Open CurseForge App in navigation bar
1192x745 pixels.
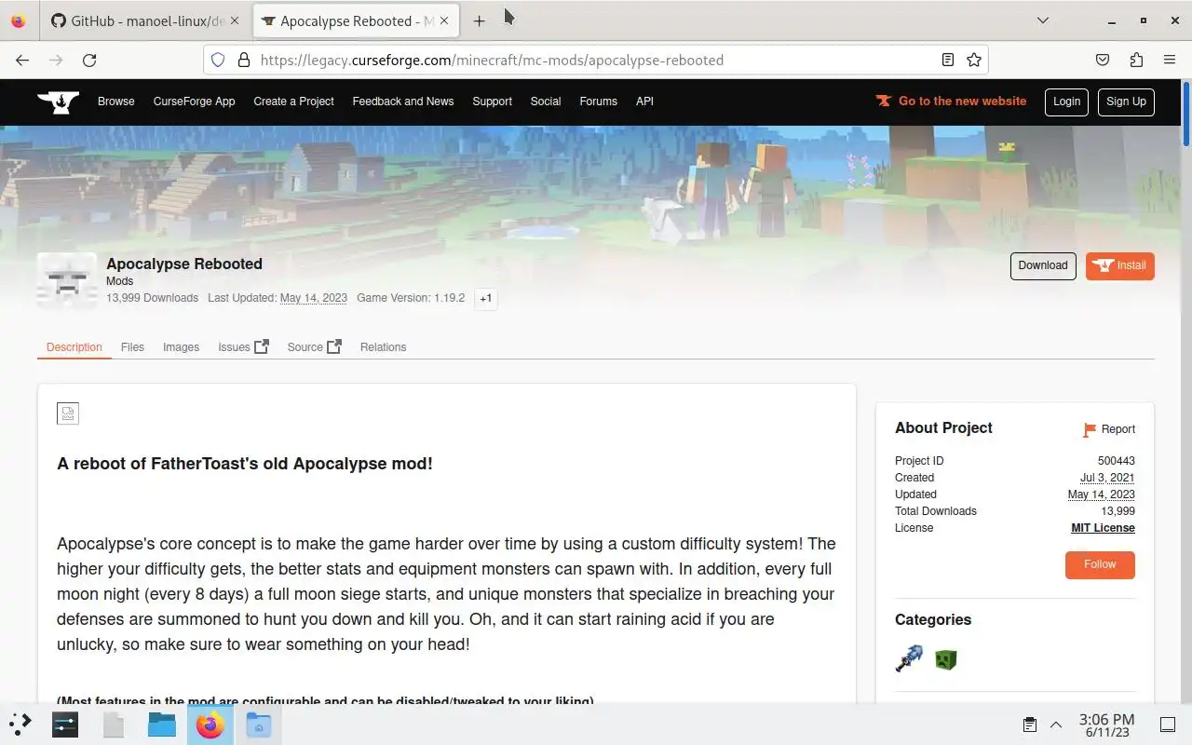[194, 102]
